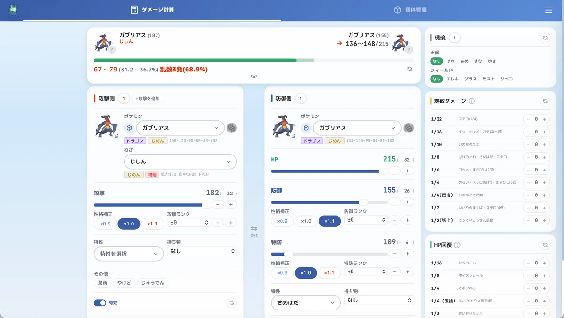Image resolution: width=564 pixels, height=318 pixels.
Task: Reset attacker settings with bottom refresh icon
Action: coord(231,303)
